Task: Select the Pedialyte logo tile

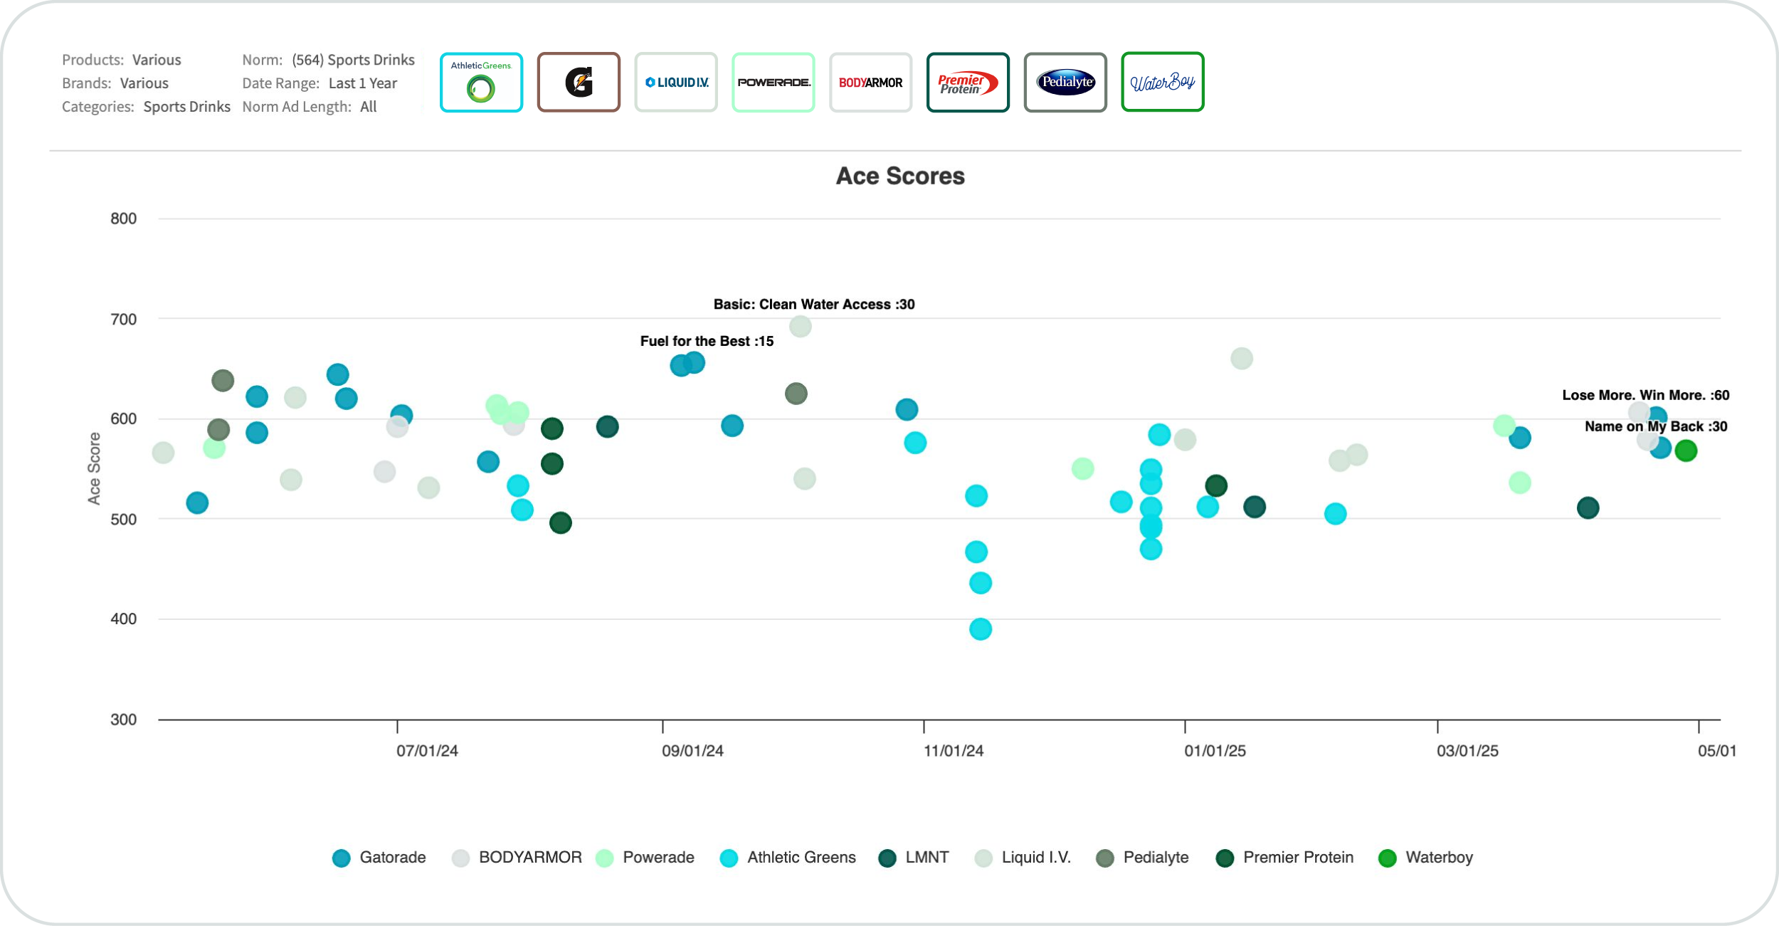Action: pyautogui.click(x=1065, y=82)
